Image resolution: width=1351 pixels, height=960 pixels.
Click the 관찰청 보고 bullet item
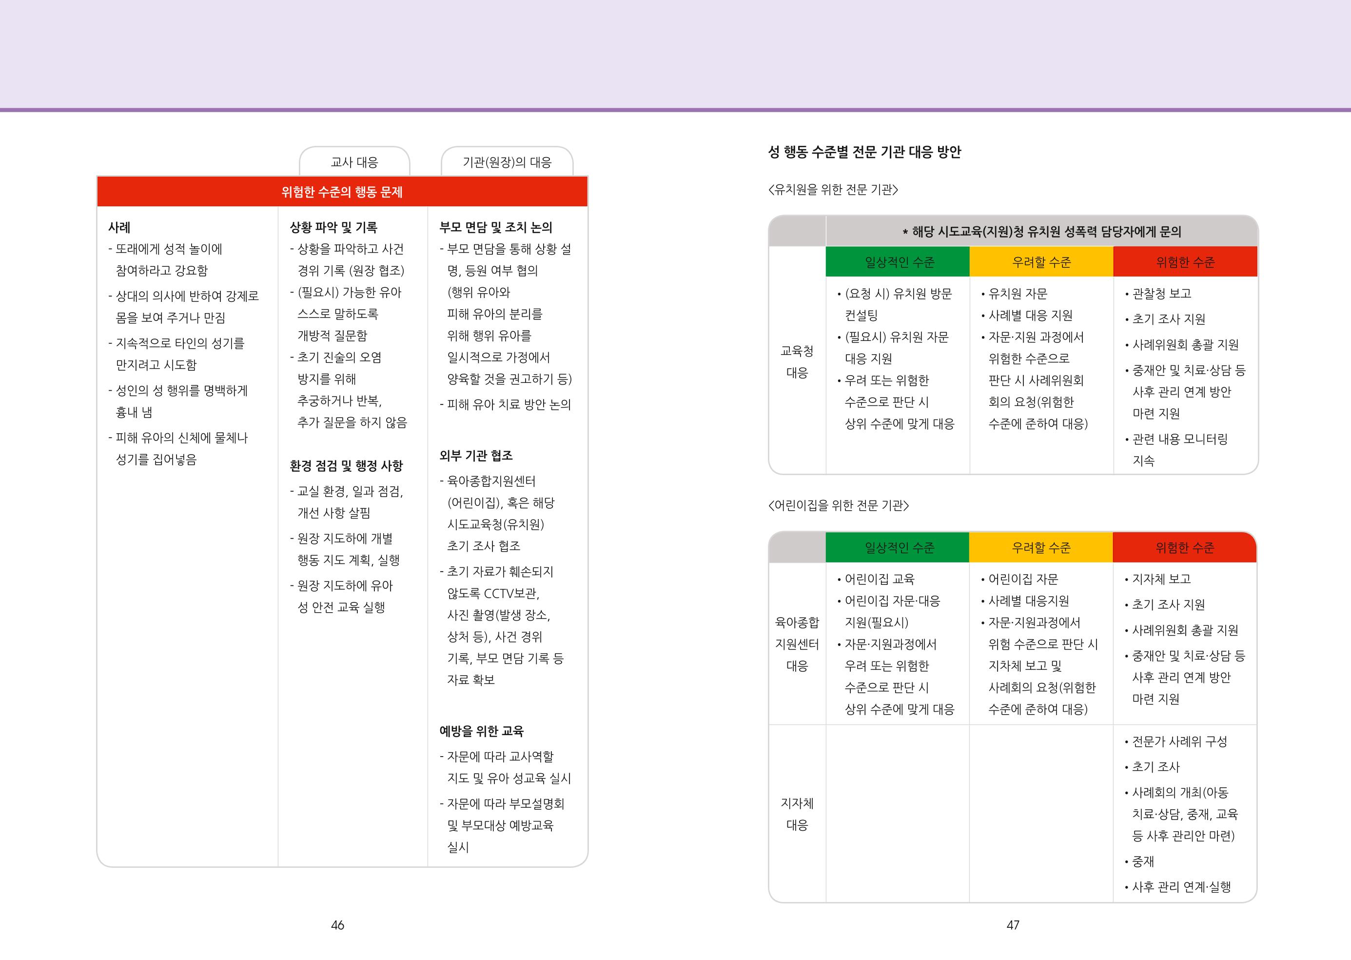pyautogui.click(x=1158, y=293)
